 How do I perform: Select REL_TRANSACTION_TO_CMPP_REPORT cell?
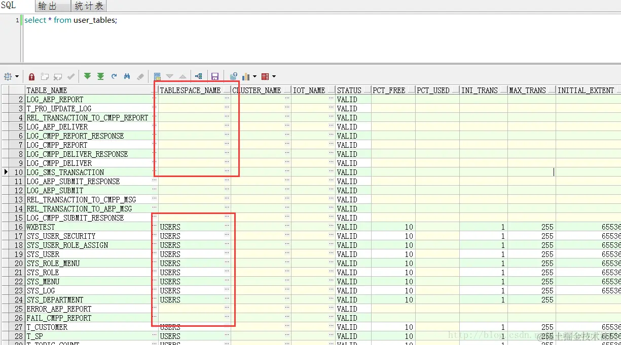92,117
